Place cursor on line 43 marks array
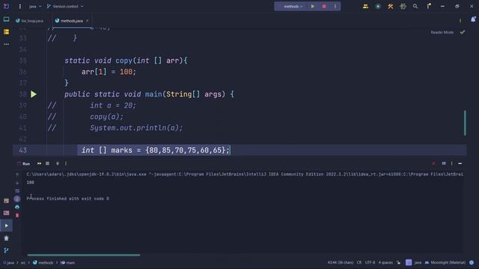 coord(156,150)
